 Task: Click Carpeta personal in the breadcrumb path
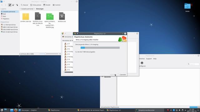click(x=27, y=9)
